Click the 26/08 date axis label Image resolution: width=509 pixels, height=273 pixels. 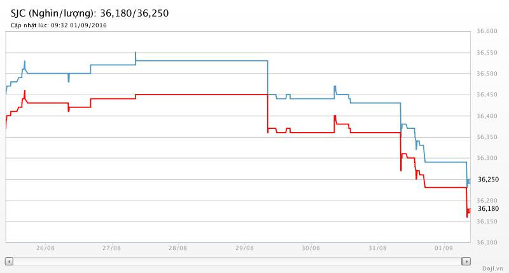click(45, 248)
